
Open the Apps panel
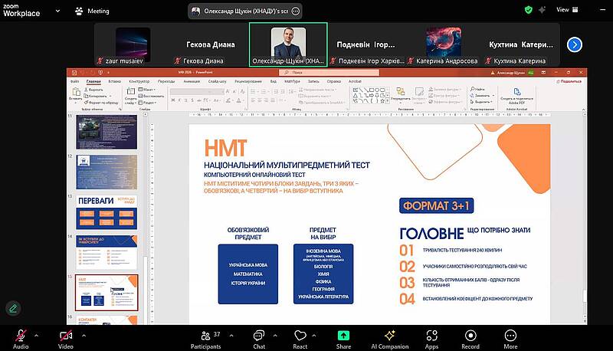click(432, 337)
